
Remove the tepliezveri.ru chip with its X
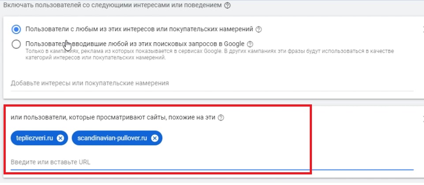tap(60, 138)
